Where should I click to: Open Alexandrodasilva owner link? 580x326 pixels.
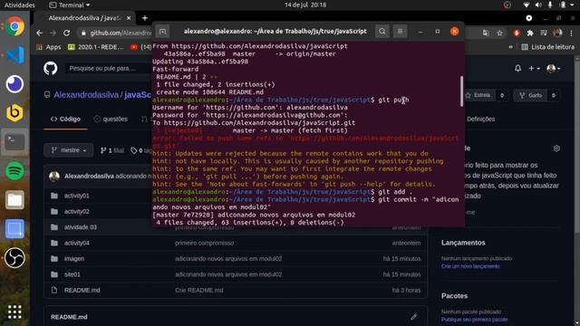coord(86,95)
